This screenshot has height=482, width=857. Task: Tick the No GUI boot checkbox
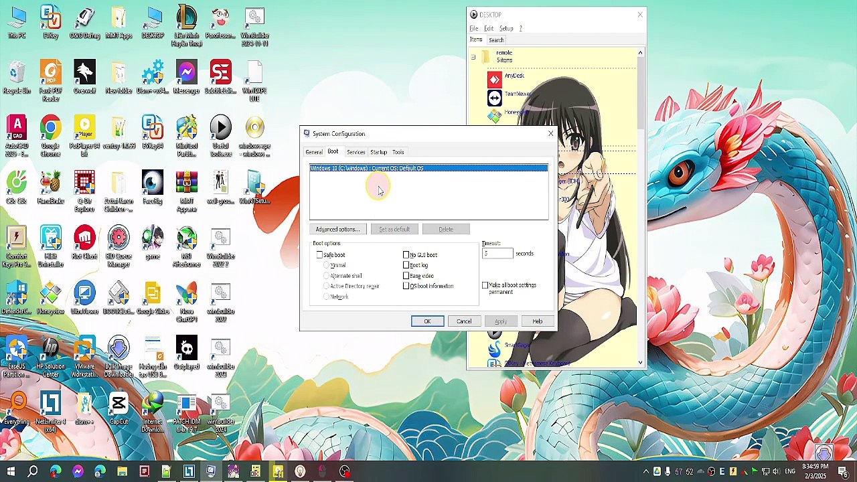pyautogui.click(x=406, y=255)
